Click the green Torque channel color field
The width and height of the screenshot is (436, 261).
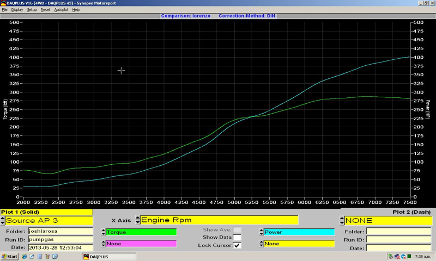click(141, 232)
